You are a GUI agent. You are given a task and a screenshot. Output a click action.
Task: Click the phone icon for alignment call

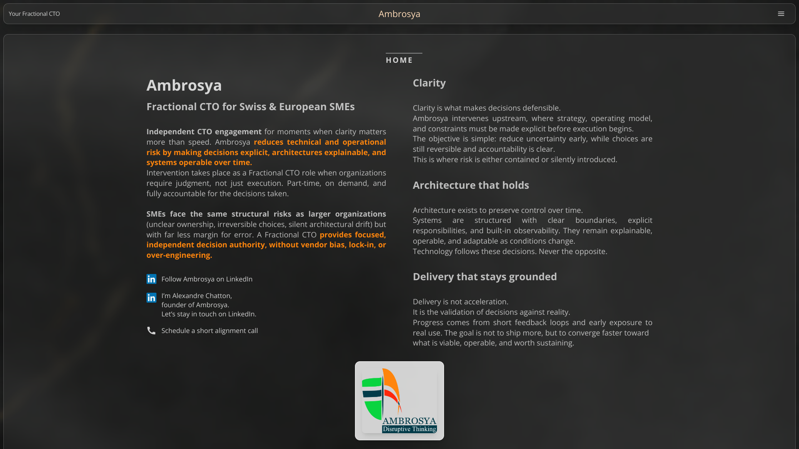(151, 331)
